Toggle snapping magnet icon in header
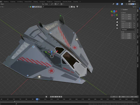This screenshot has height=105, width=140. pyautogui.click(x=55, y=4)
